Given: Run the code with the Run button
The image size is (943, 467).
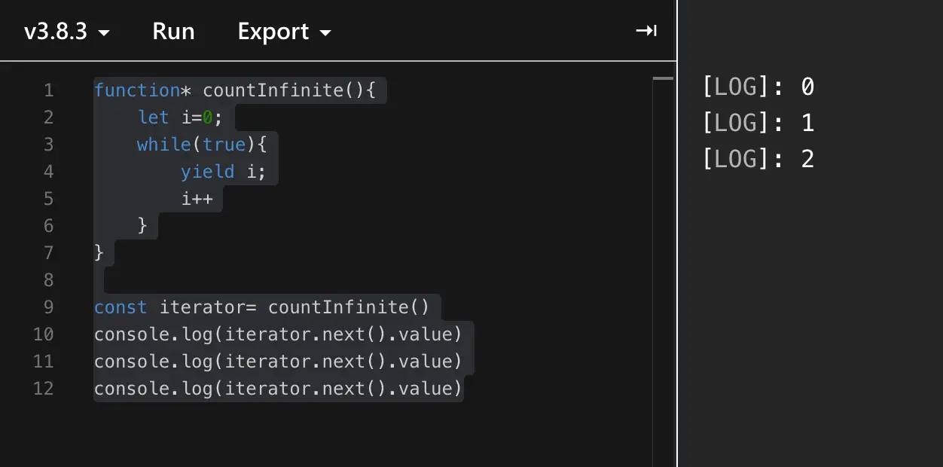Looking at the screenshot, I should [x=173, y=31].
